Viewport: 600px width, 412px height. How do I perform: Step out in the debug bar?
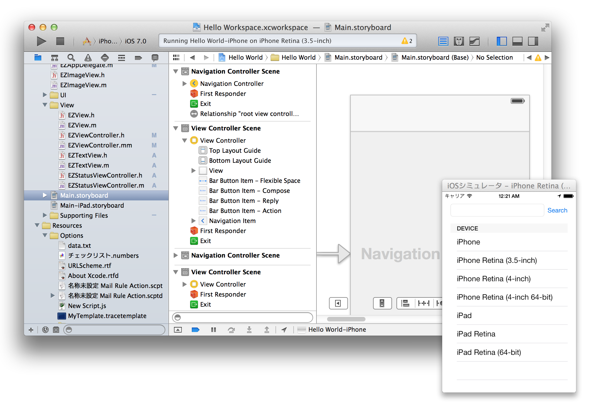pos(267,330)
